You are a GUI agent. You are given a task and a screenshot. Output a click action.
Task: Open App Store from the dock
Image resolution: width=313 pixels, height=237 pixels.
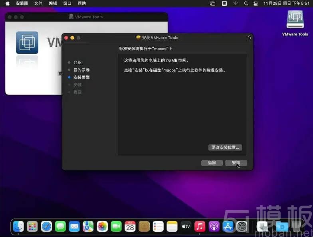coord(228,227)
